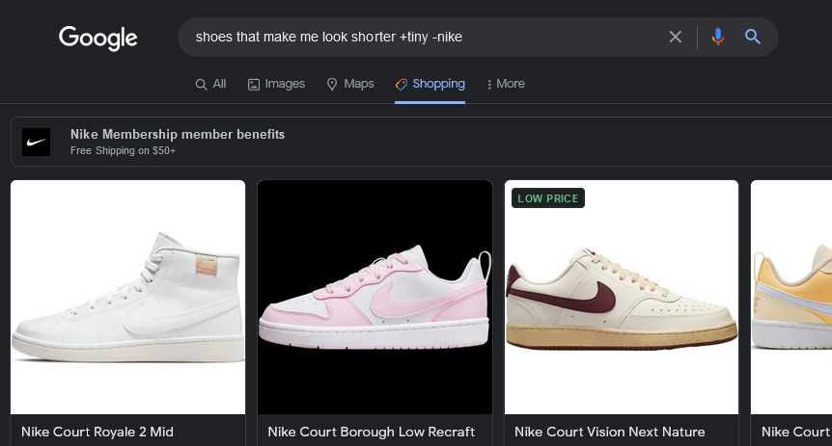Open Nike Court Borough Low Recraft title

(x=371, y=432)
